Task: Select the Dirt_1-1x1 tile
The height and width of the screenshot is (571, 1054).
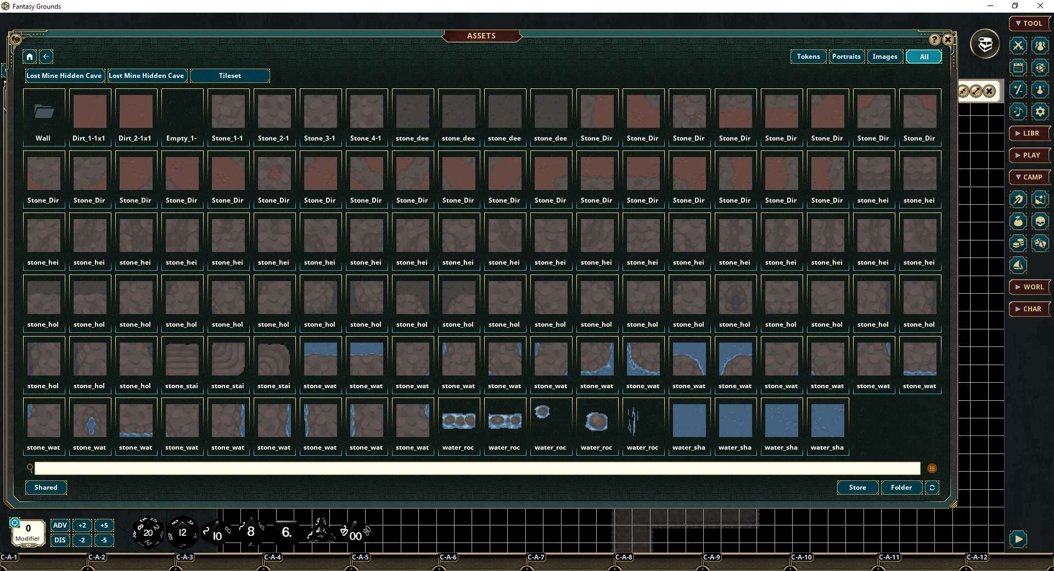Action: pyautogui.click(x=90, y=117)
